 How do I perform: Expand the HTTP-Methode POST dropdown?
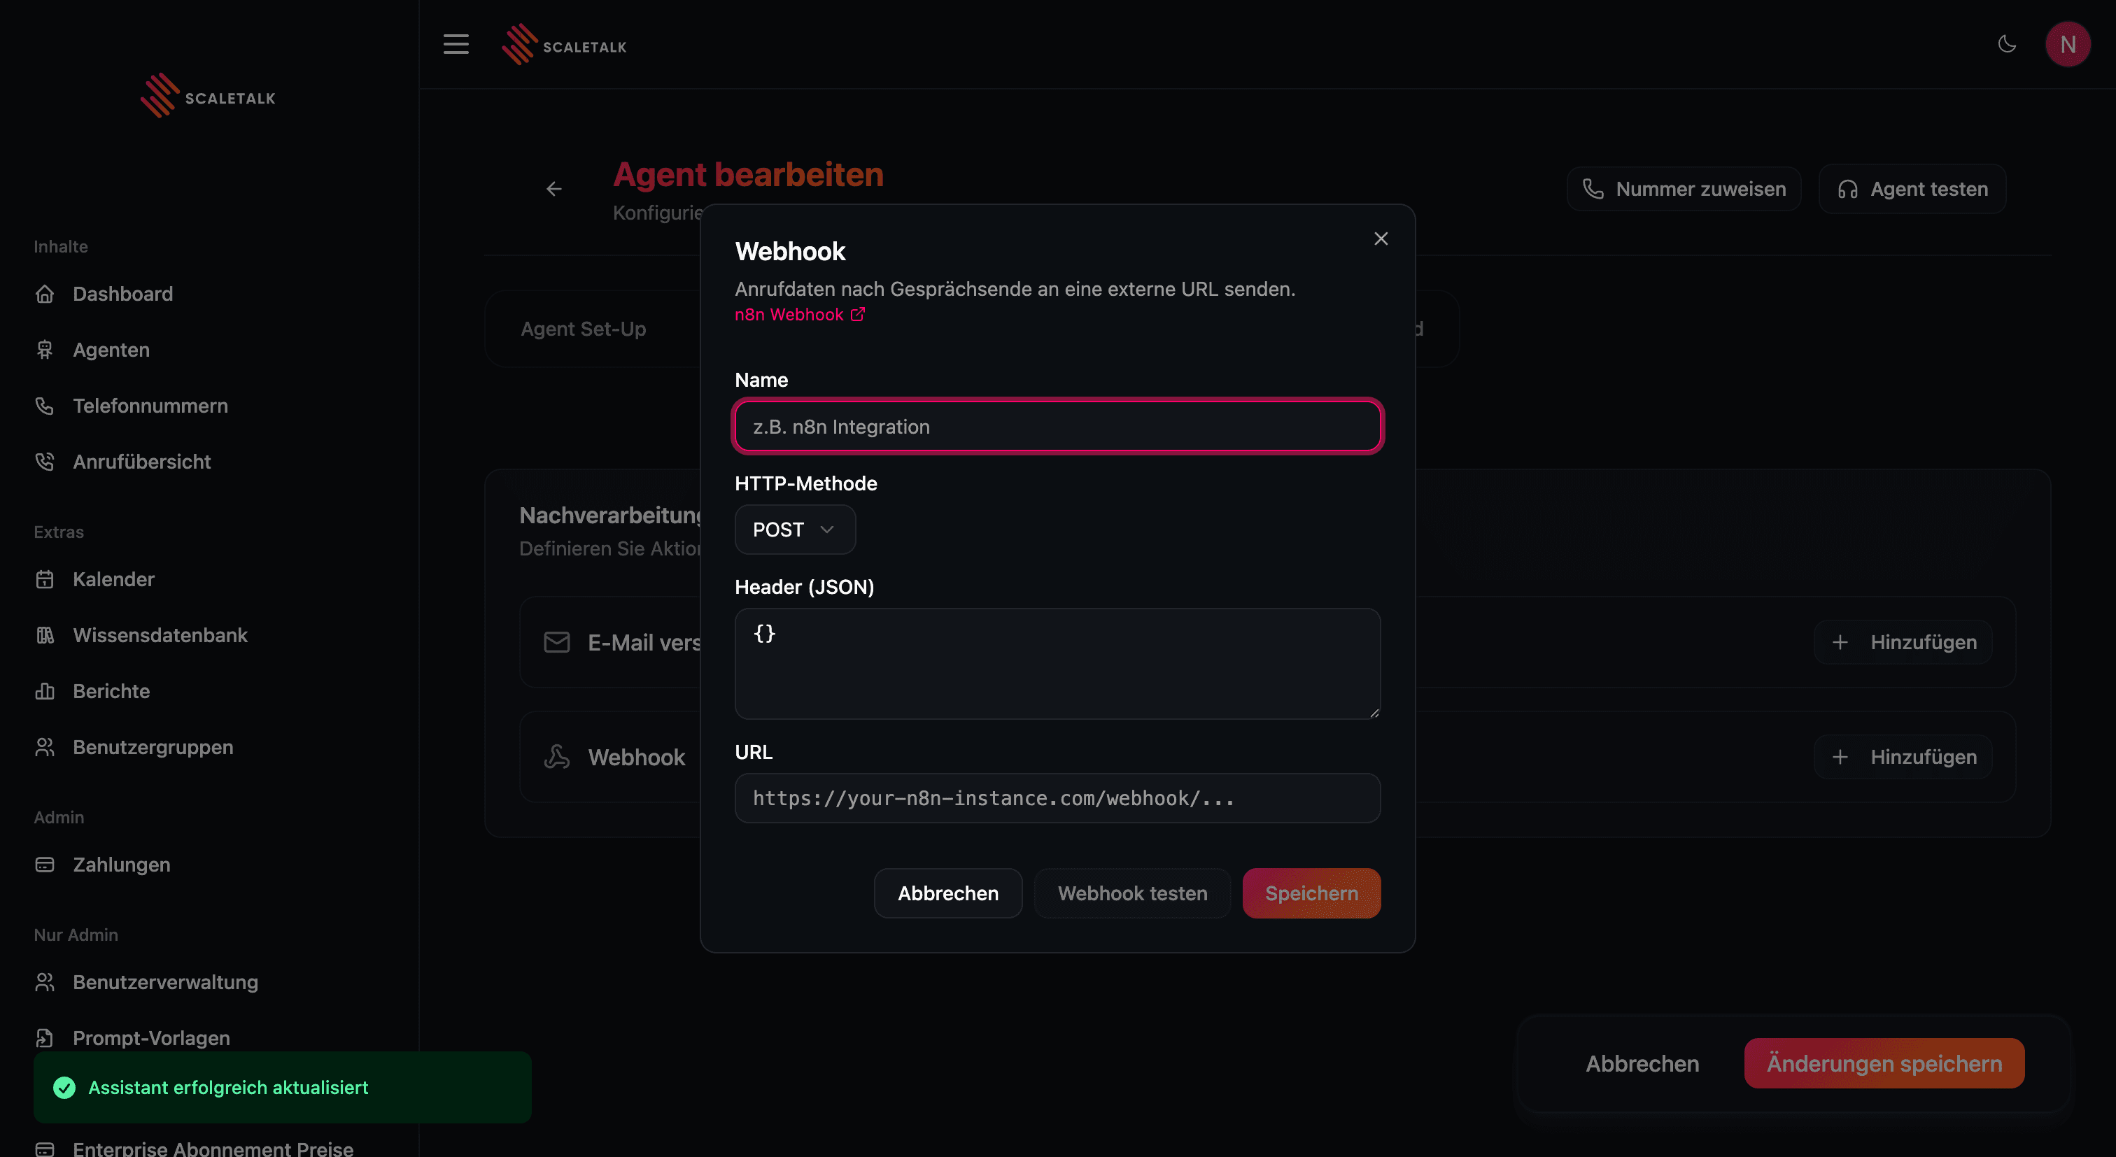(794, 530)
